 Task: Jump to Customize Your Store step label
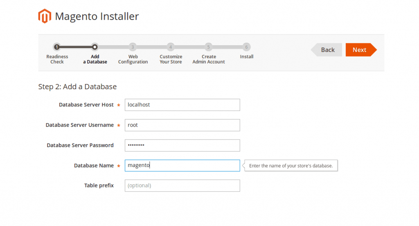[171, 59]
